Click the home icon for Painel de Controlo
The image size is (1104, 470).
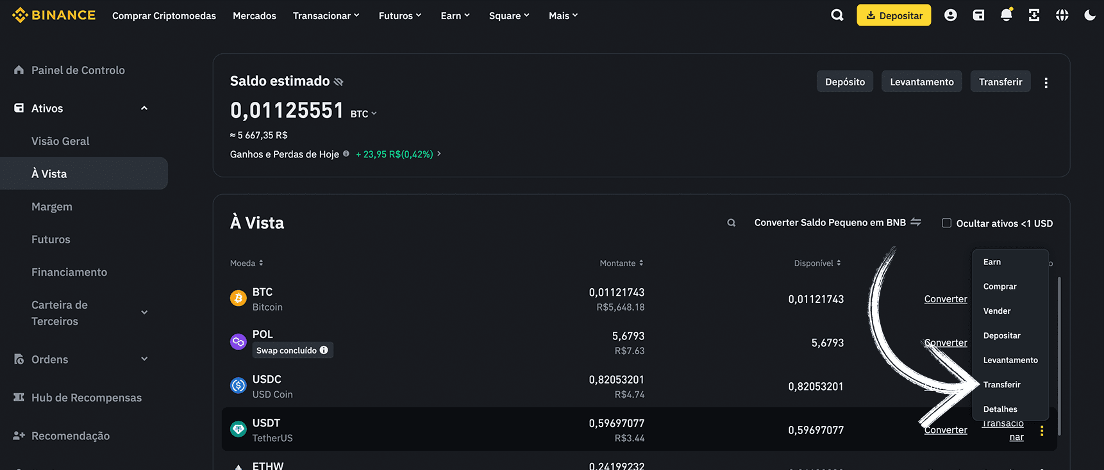coord(19,70)
